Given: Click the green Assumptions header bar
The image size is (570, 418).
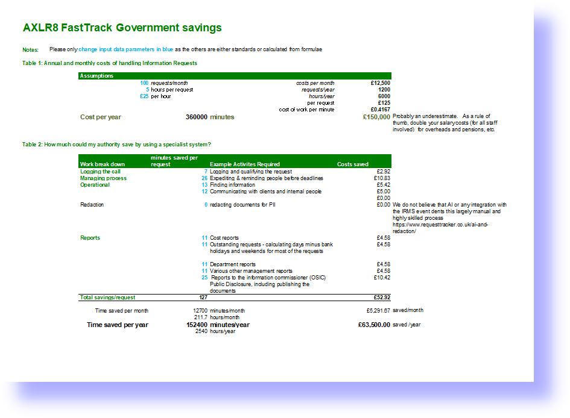Looking at the screenshot, I should 235,76.
